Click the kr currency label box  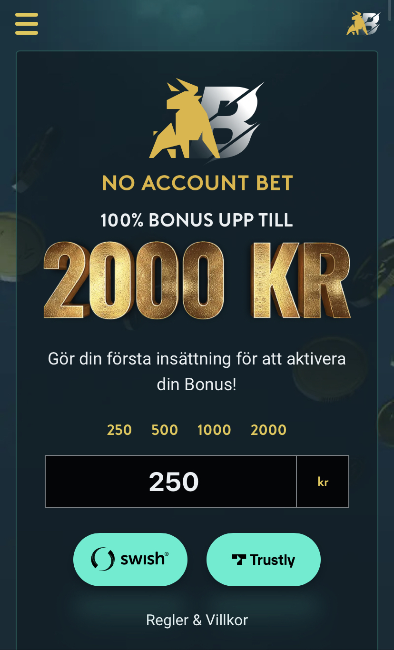323,482
